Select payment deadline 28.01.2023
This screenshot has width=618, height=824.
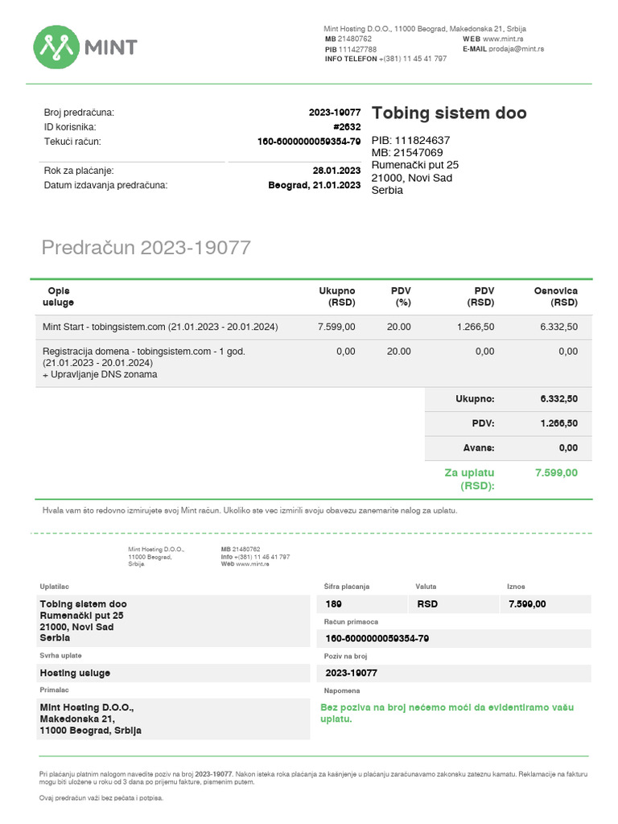click(x=336, y=171)
